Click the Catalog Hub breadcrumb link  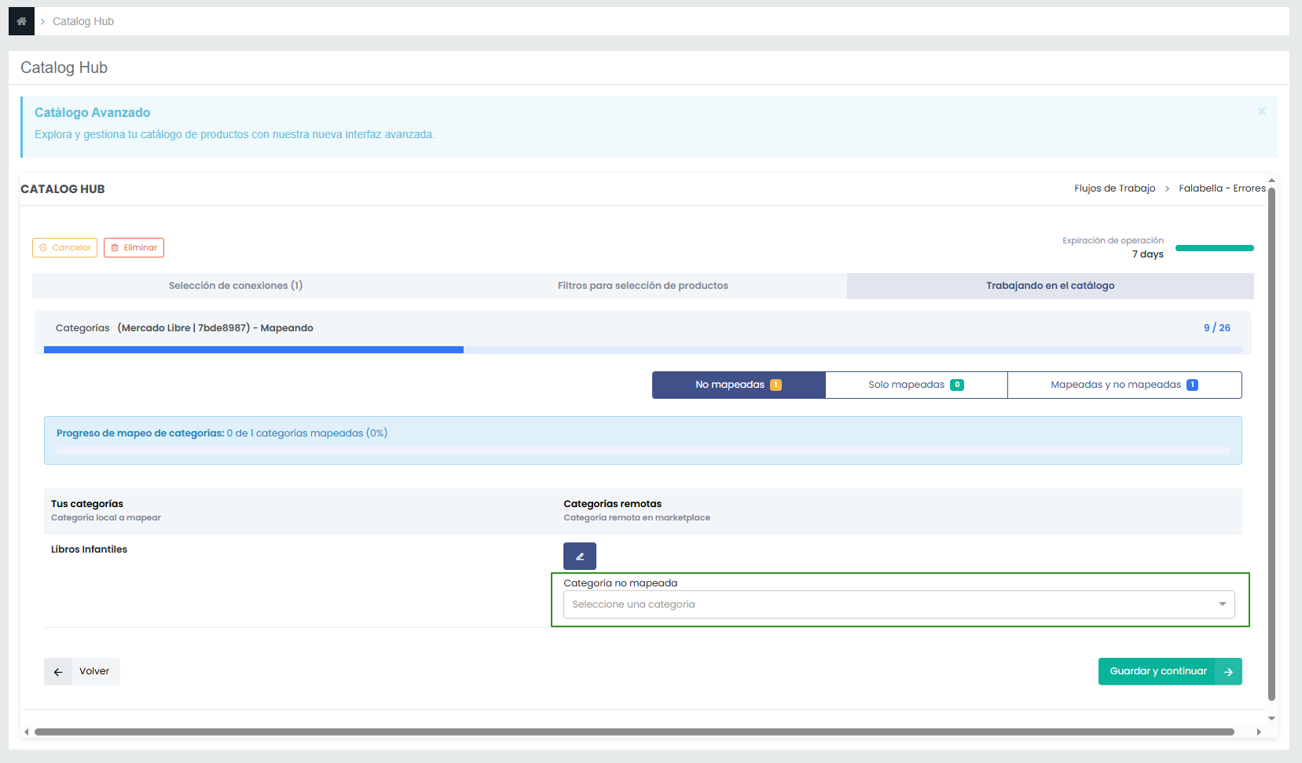[x=83, y=21]
